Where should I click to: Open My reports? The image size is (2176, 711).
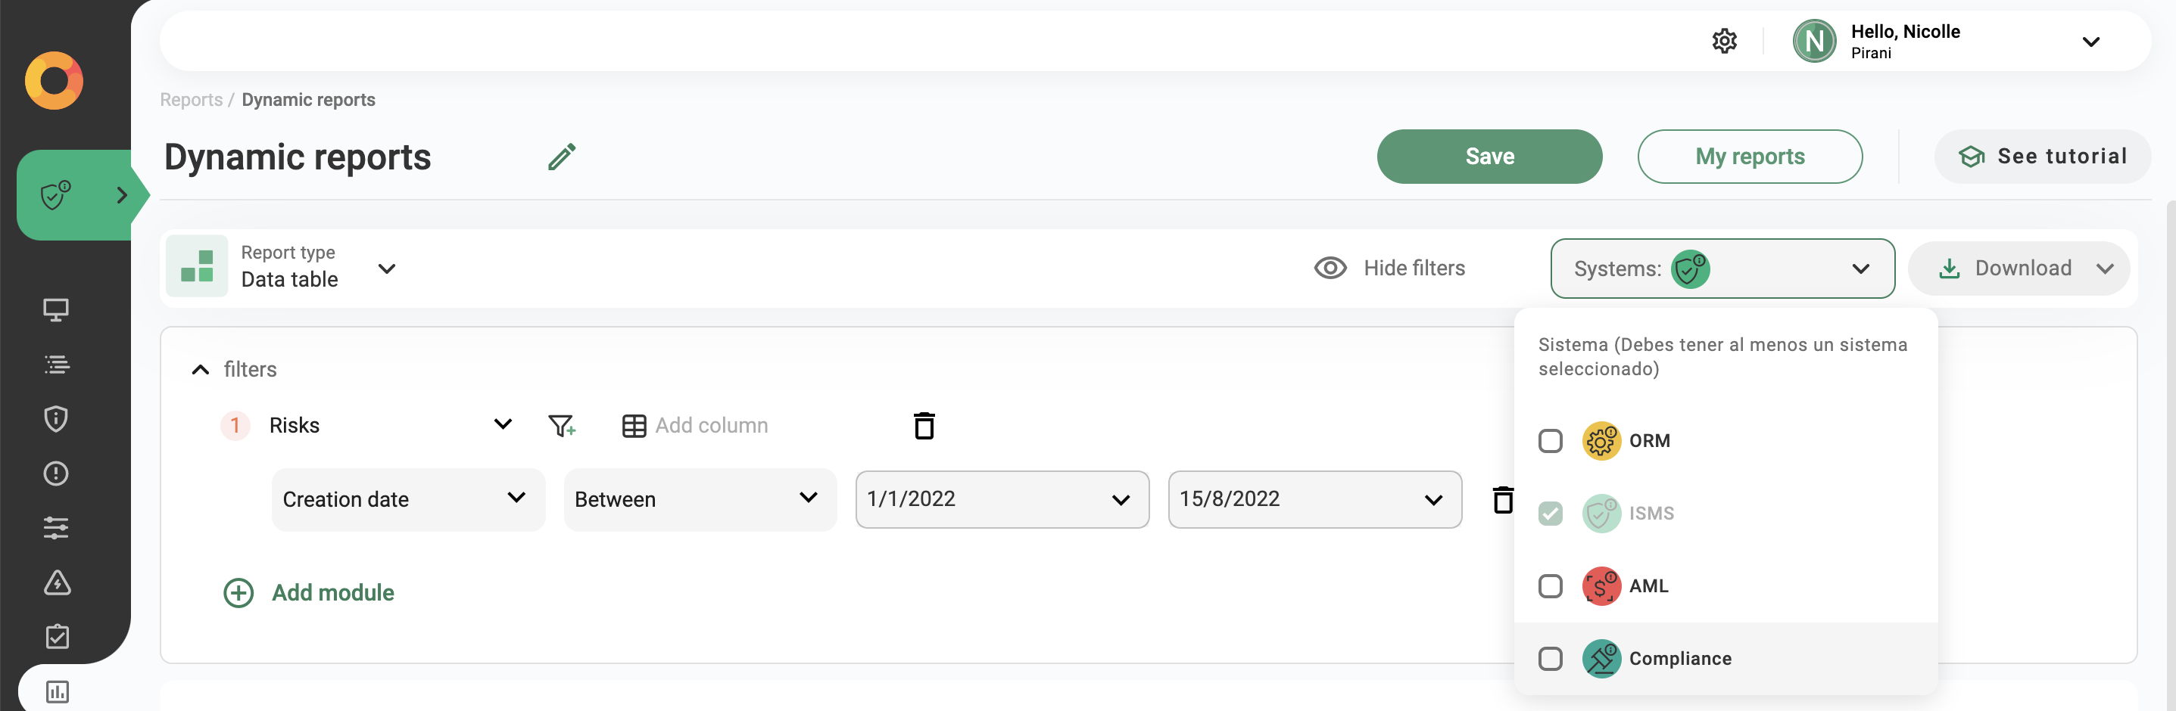[x=1750, y=156]
